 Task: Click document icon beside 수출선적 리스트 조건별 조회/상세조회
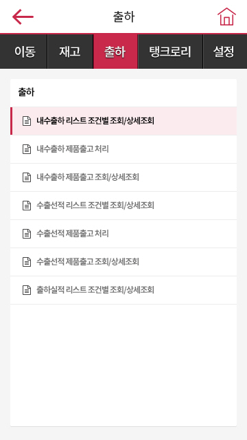[x=27, y=206]
